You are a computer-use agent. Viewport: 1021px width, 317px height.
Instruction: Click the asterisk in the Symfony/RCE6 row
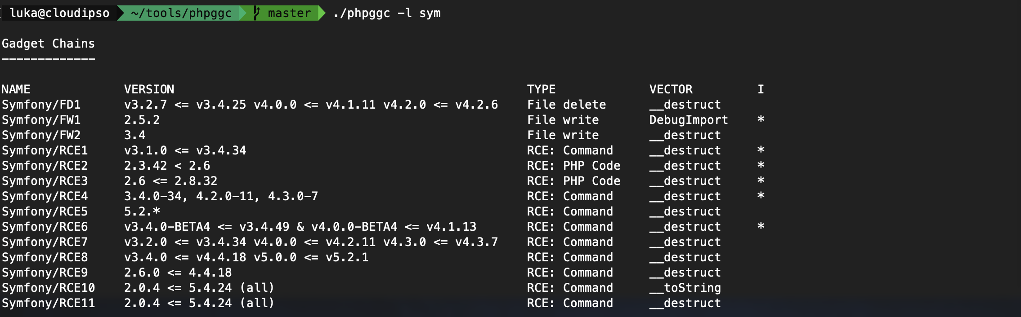pos(761,226)
